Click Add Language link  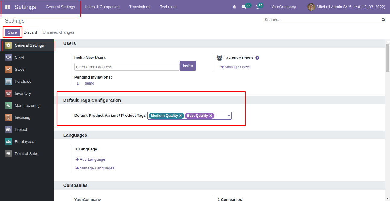90,159
